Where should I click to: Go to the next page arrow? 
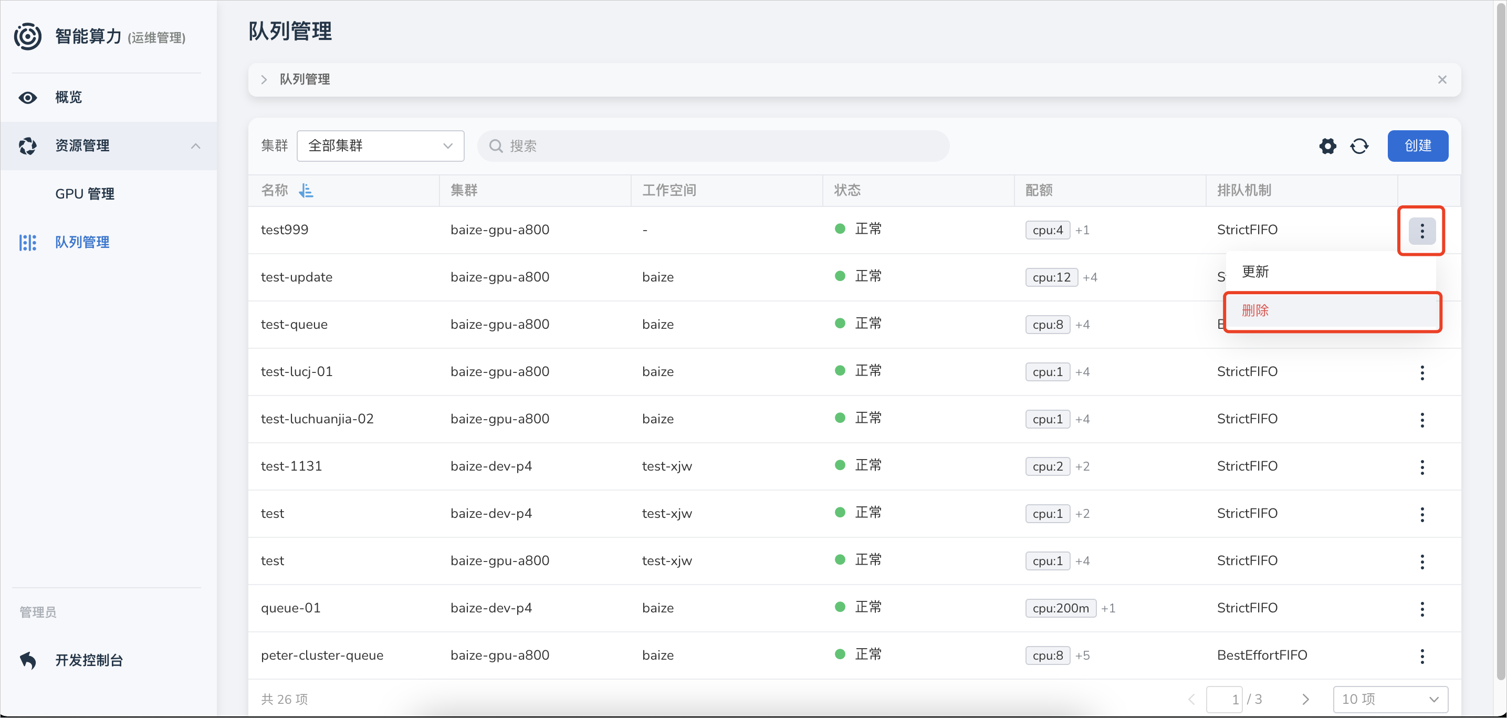[x=1305, y=699]
